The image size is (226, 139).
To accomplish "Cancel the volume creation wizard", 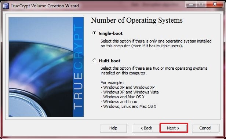I will pyautogui.click(x=205, y=128).
